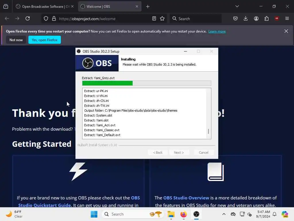Open OBS Studio Overview link

(186, 198)
